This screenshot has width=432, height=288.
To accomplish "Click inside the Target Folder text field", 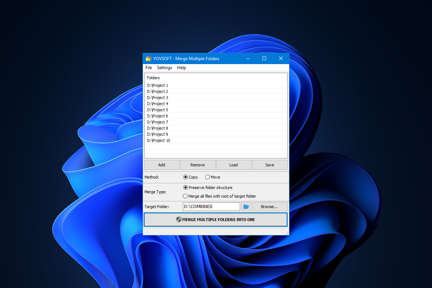I will point(211,206).
